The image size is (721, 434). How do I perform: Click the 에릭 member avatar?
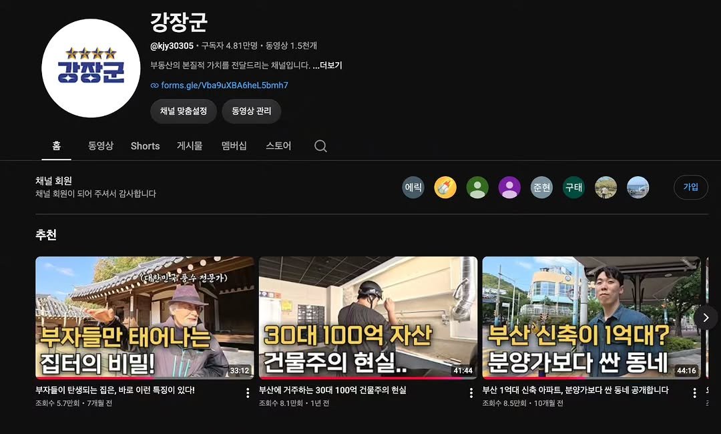(413, 188)
